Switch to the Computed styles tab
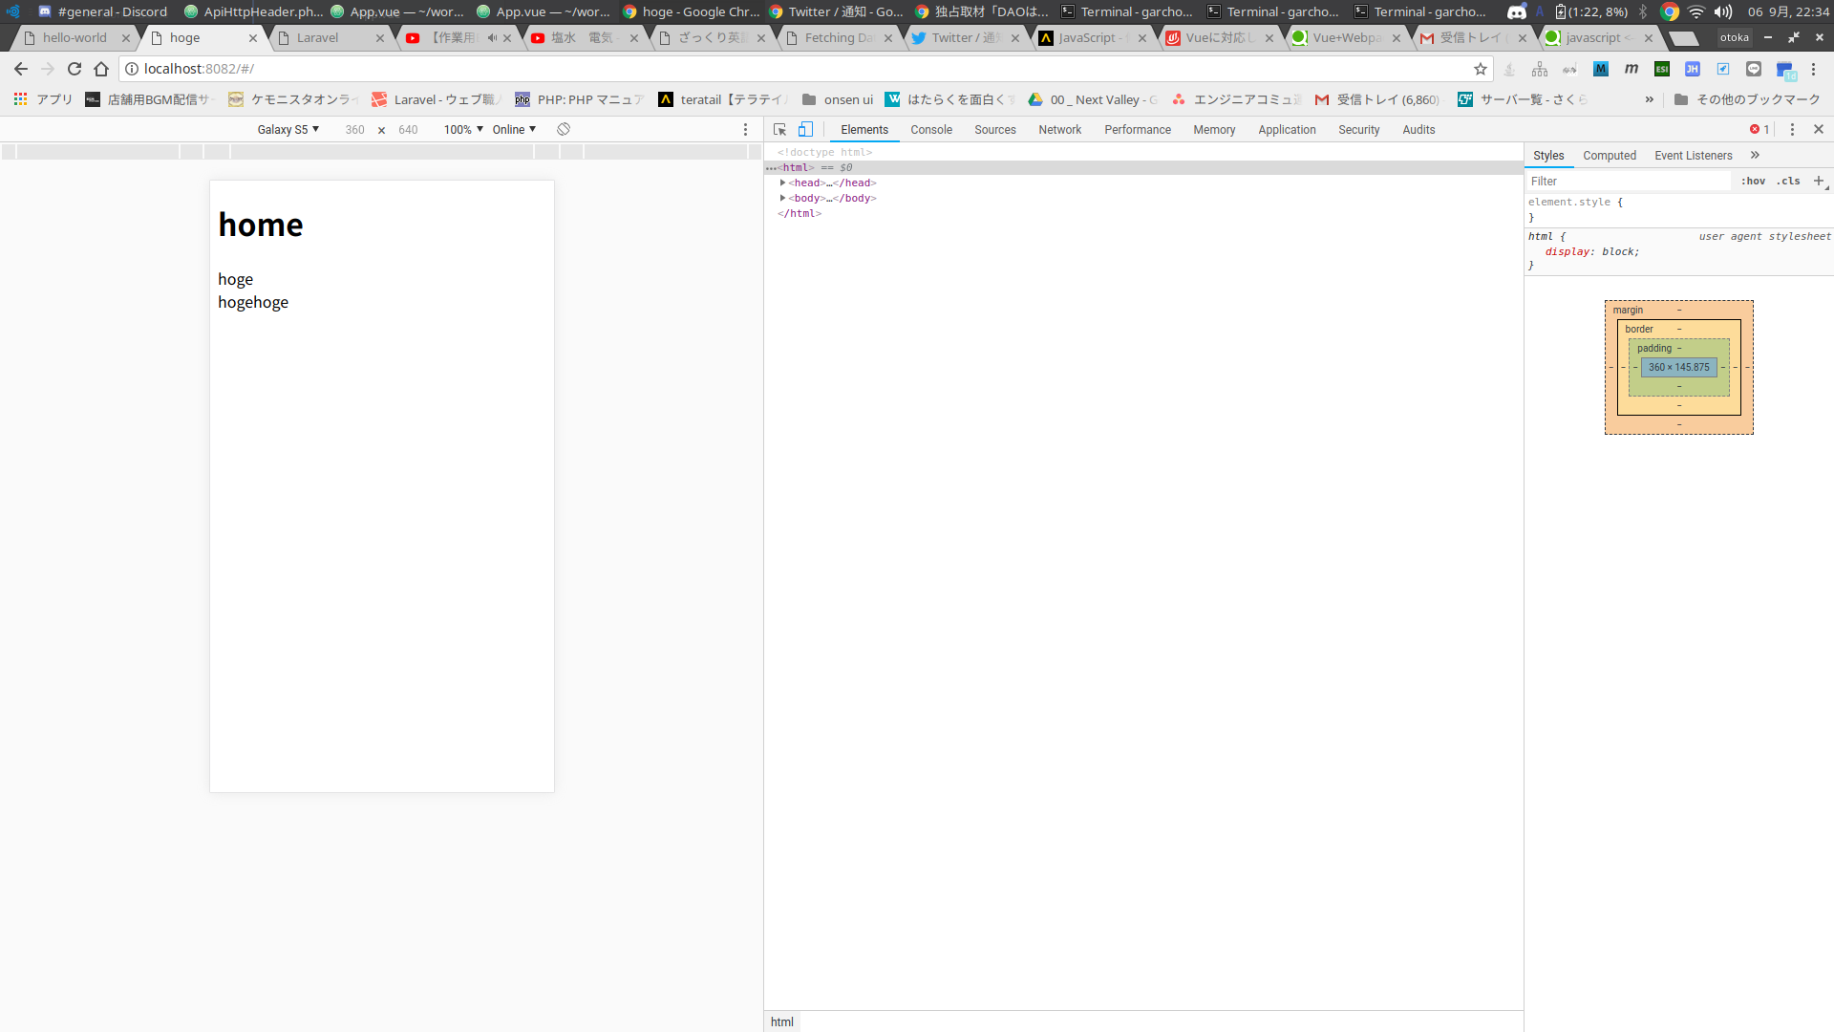Image resolution: width=1834 pixels, height=1032 pixels. [1609, 156]
